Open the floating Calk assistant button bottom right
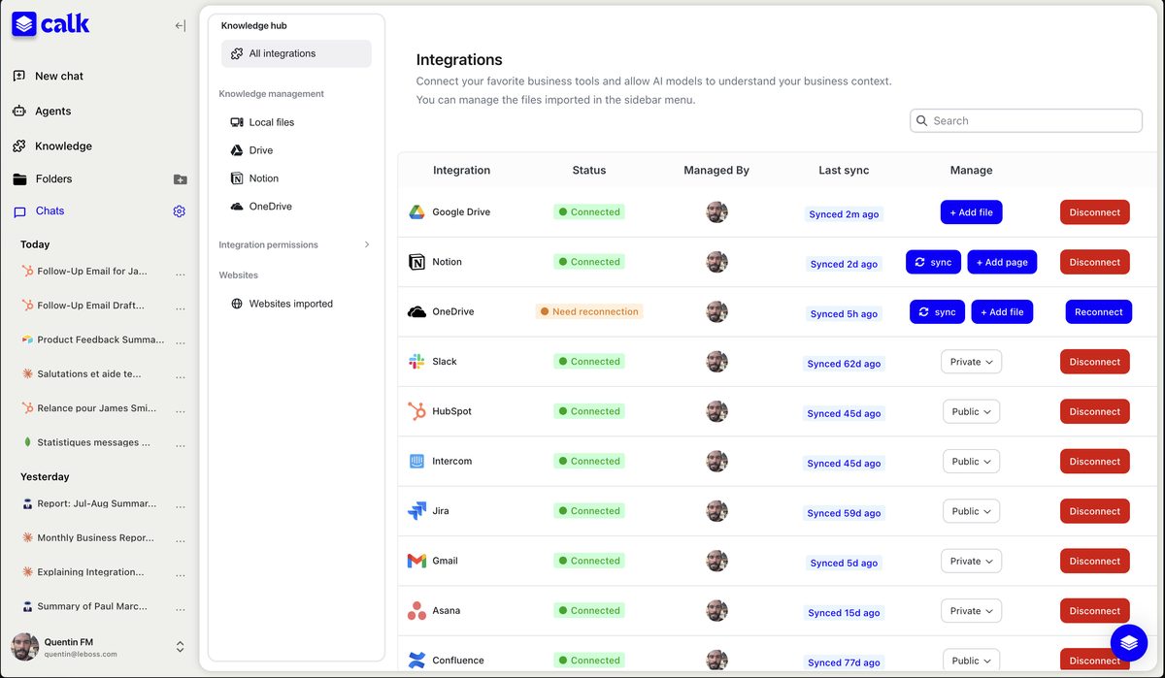 pos(1128,642)
